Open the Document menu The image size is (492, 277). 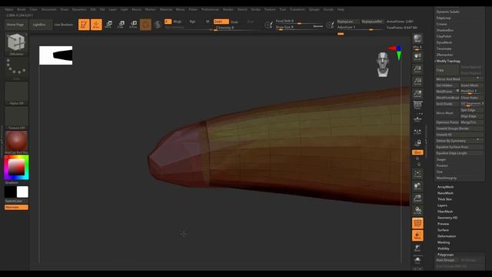pyautogui.click(x=49, y=9)
